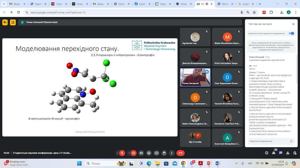300x168 pixels.
Task: Reload the current page
Action: (x=18, y=12)
